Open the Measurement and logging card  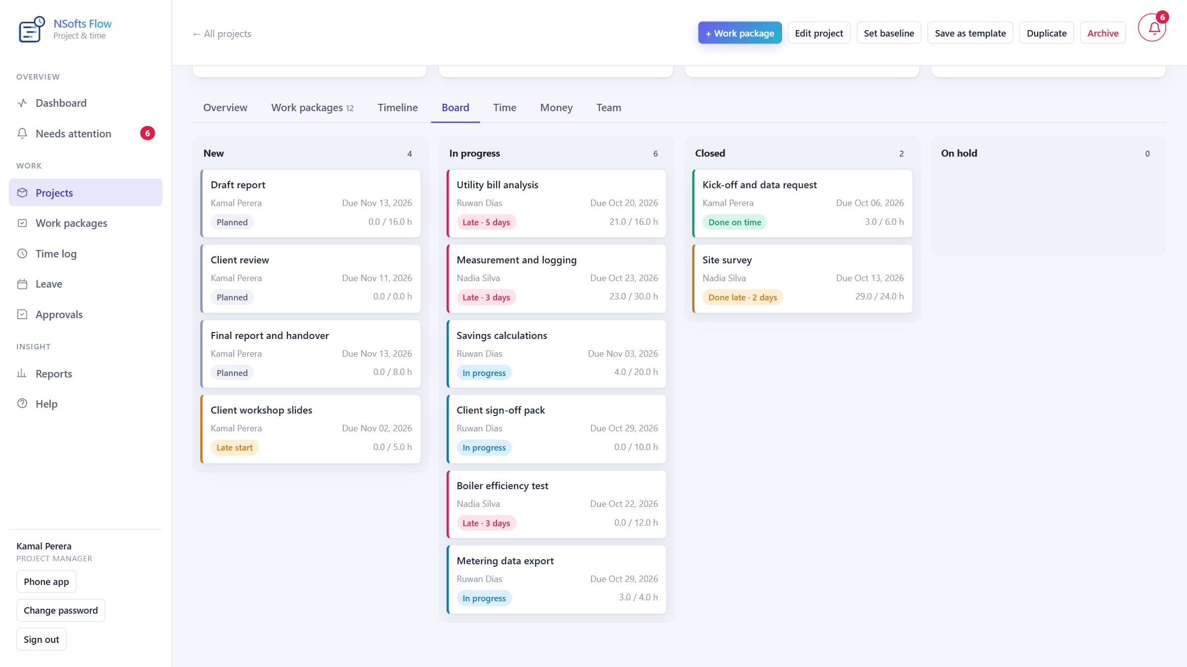point(556,279)
